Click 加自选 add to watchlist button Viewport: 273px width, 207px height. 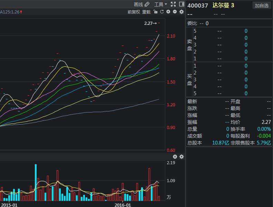point(262,6)
